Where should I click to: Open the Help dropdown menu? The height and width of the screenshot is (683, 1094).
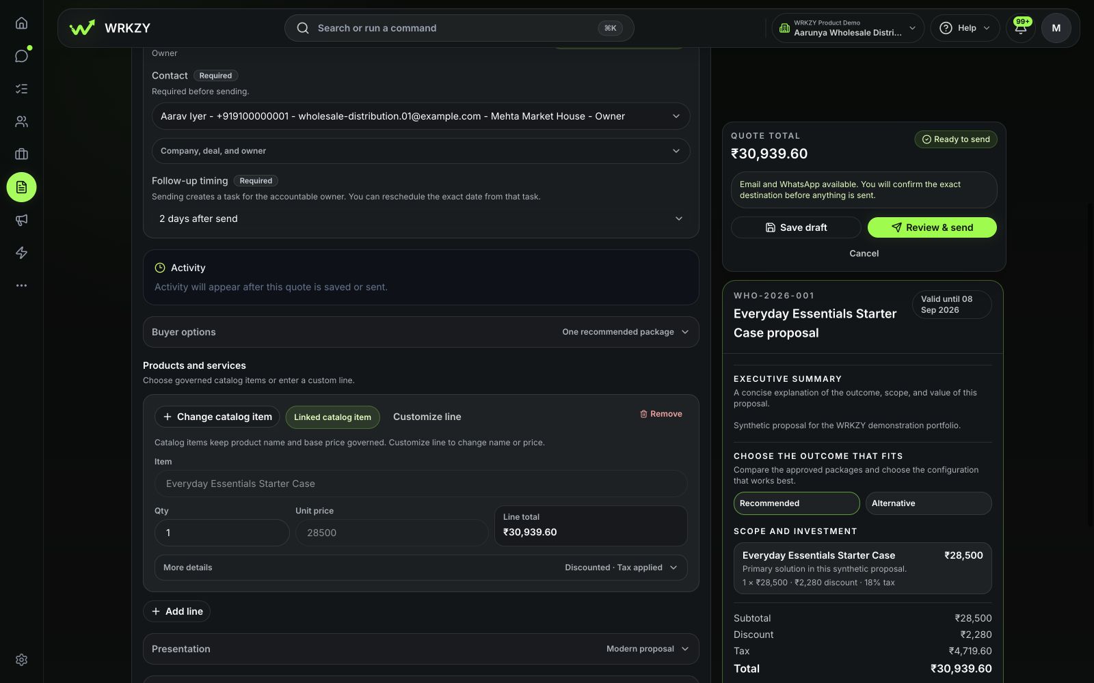click(965, 28)
